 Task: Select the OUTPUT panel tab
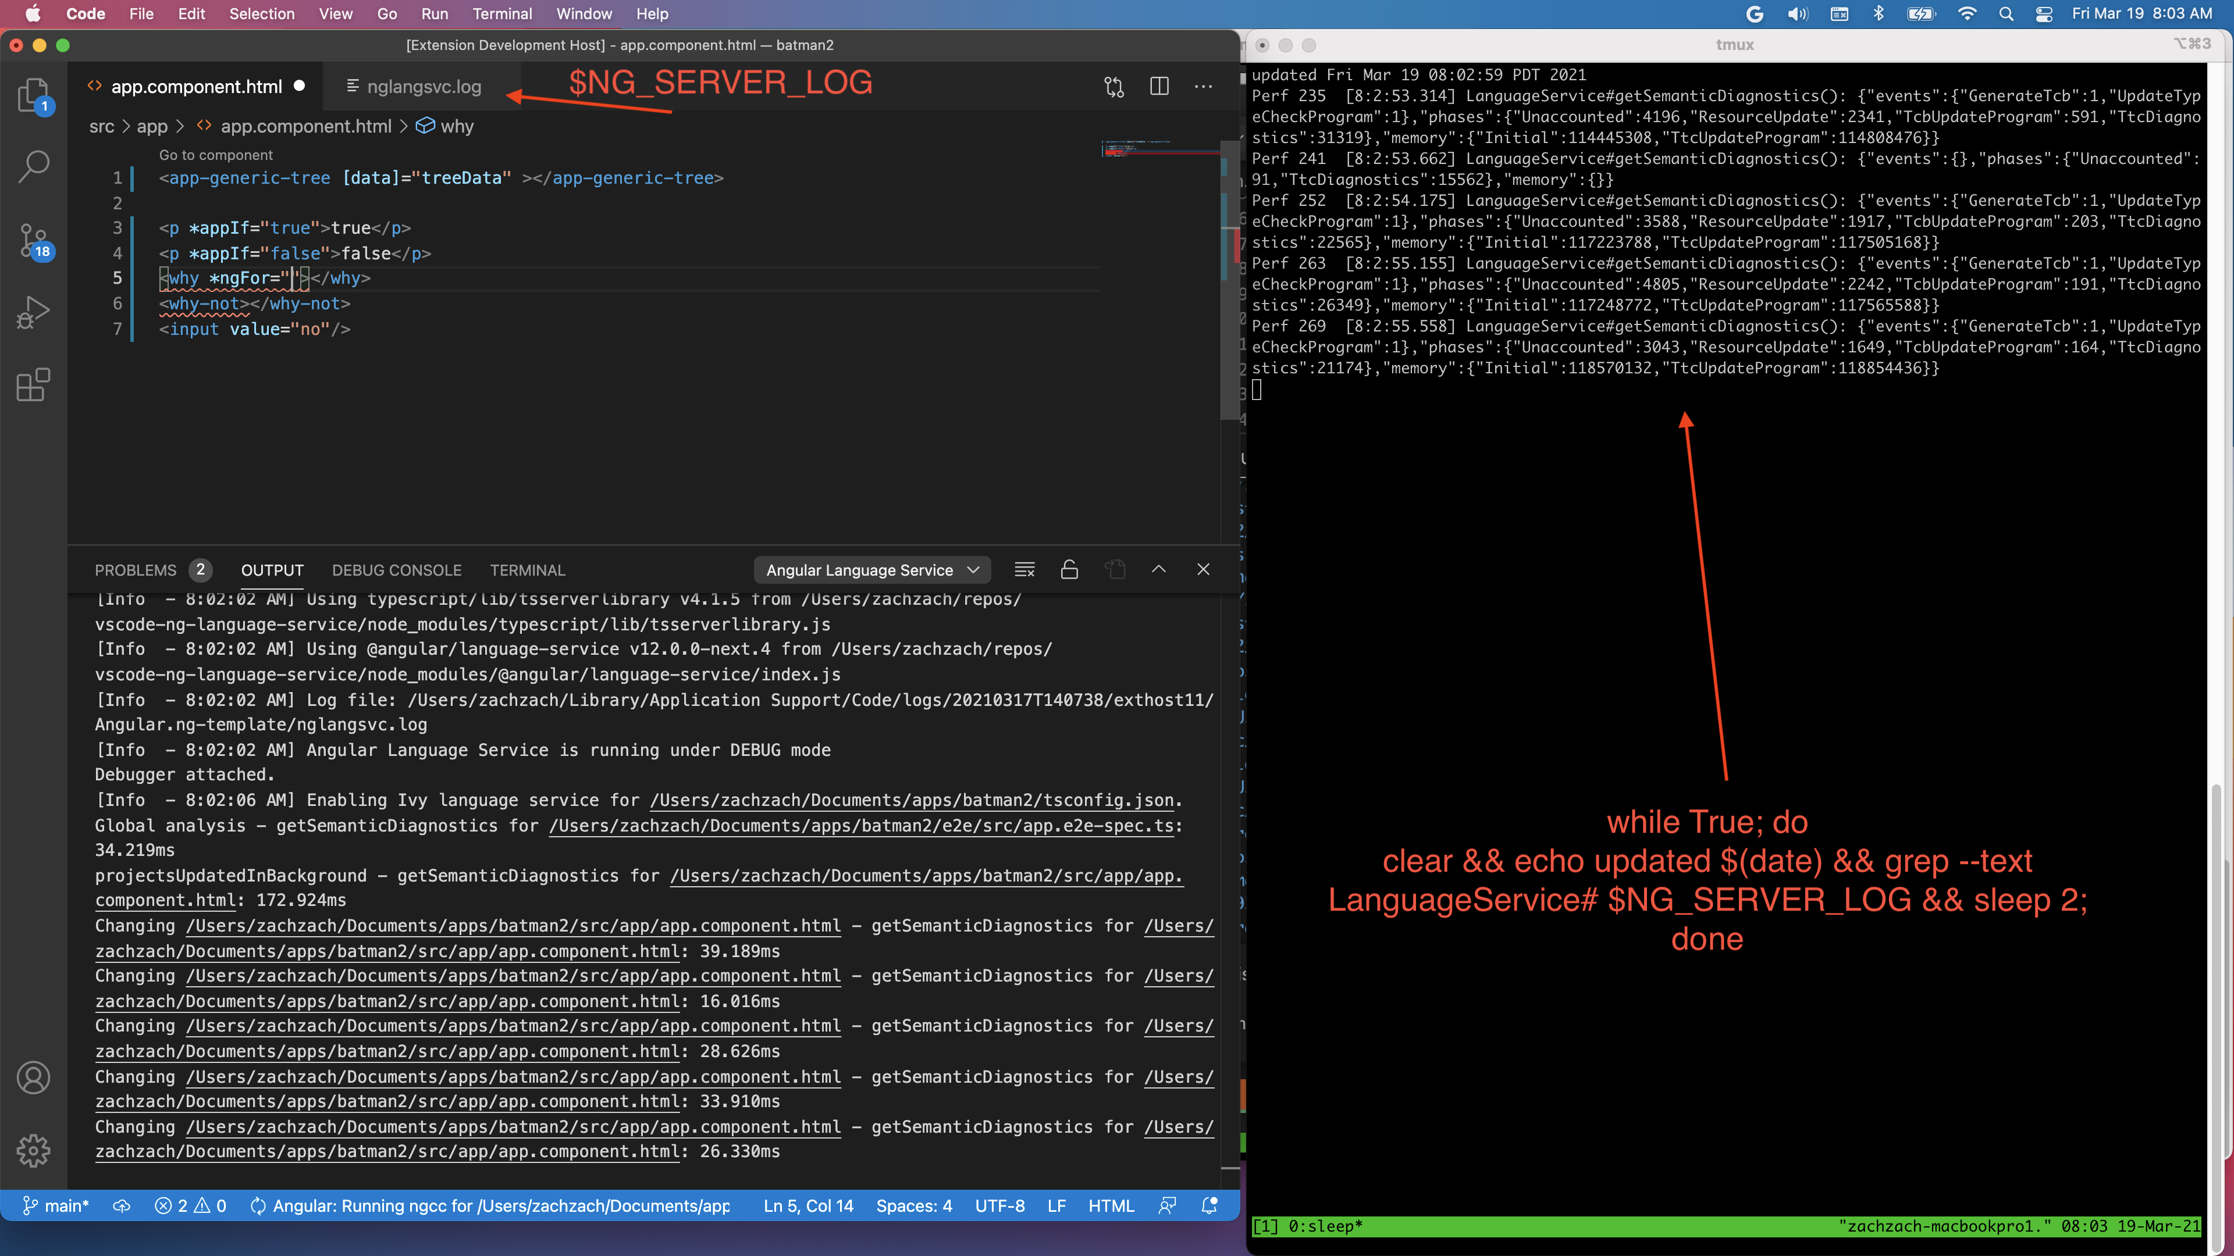pos(272,570)
